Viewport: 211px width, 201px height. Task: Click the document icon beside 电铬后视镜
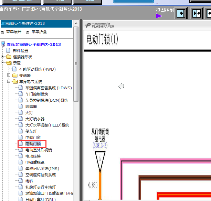coord(20,162)
